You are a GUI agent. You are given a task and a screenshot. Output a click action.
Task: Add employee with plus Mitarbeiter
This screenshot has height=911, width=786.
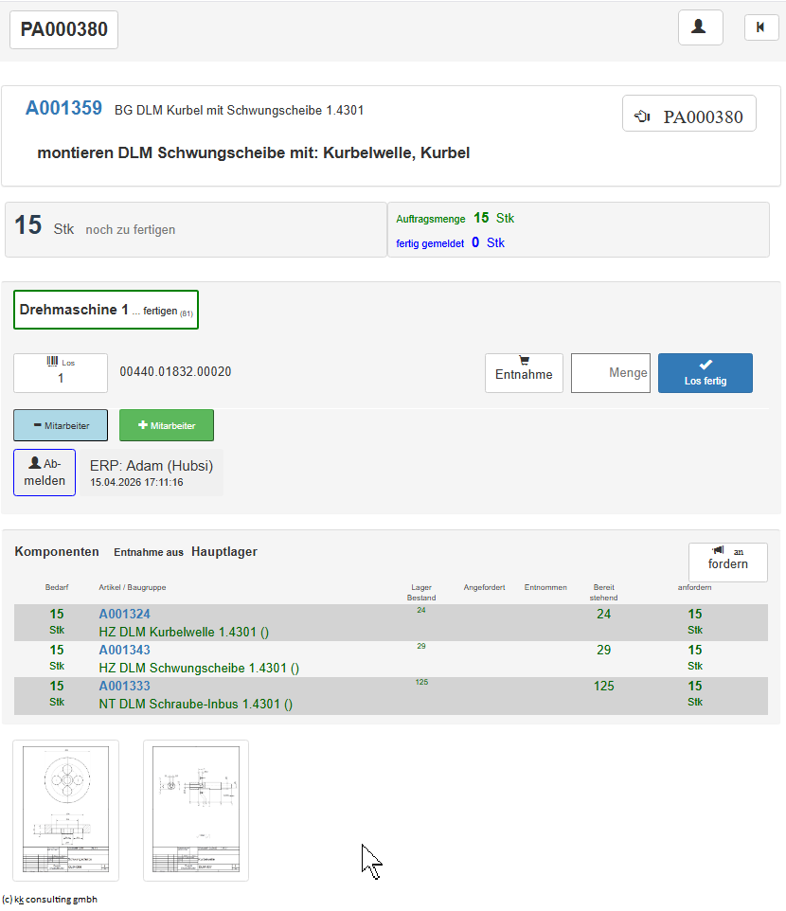point(166,425)
